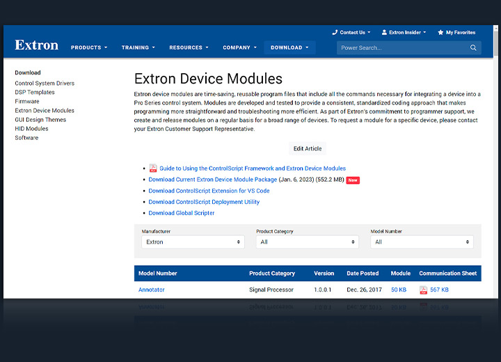The height and width of the screenshot is (362, 501).
Task: Open Download ControlScript Deployment Utility link
Action: (x=204, y=202)
